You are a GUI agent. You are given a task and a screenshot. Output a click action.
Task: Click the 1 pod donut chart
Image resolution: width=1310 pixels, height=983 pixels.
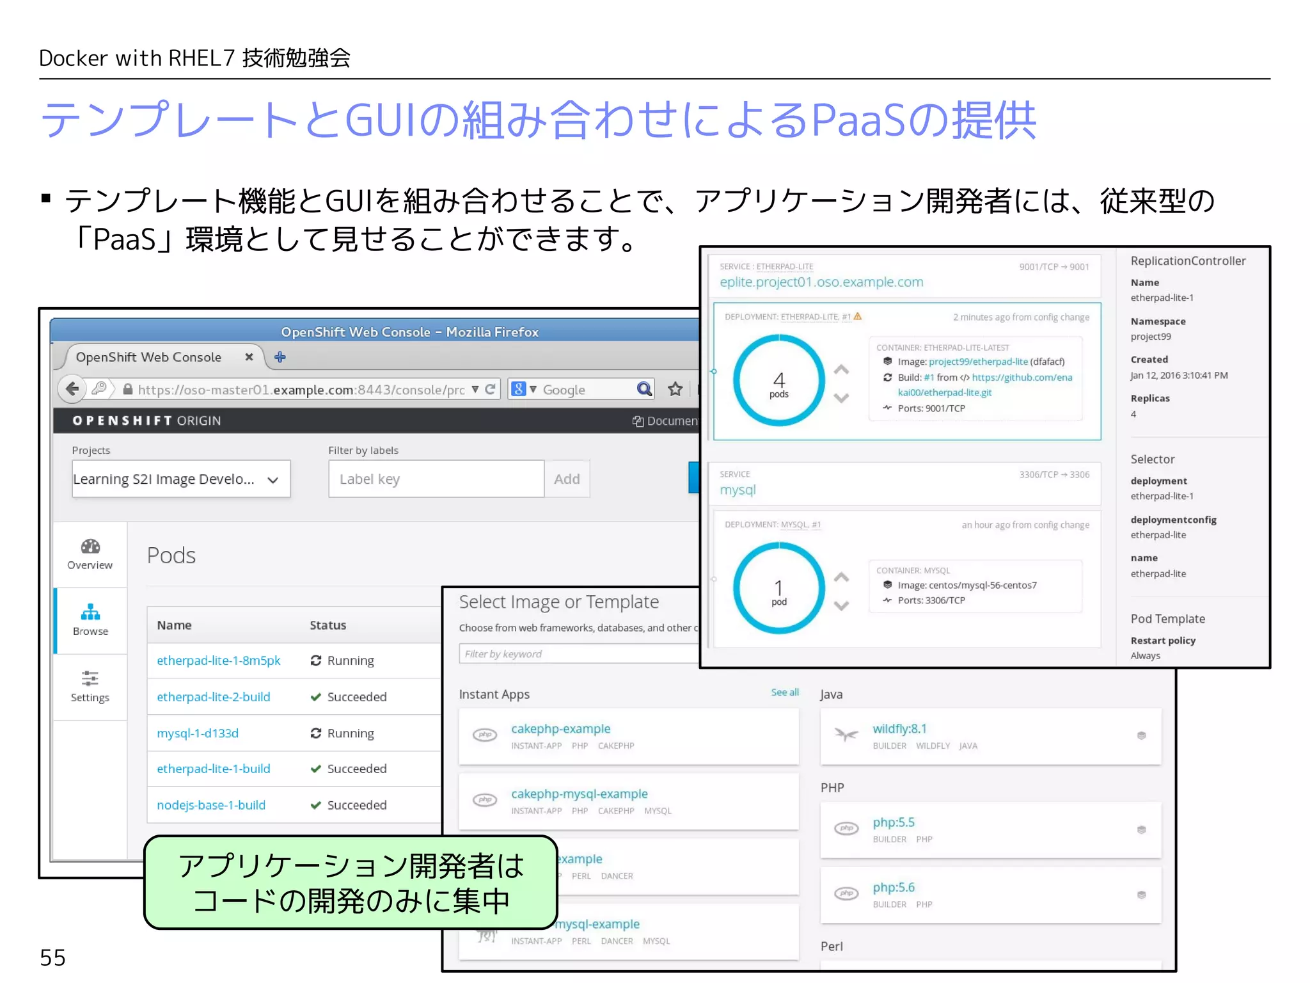point(778,588)
